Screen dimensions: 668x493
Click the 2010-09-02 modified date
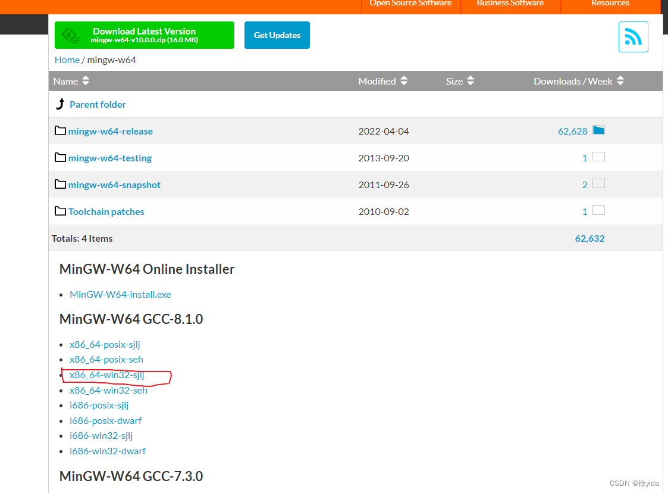click(384, 211)
